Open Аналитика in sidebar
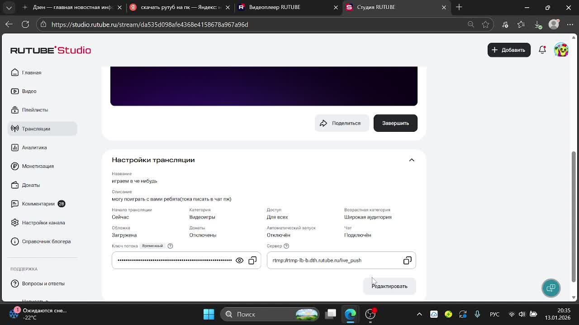Viewport: 579px width, 325px height. (x=43, y=148)
